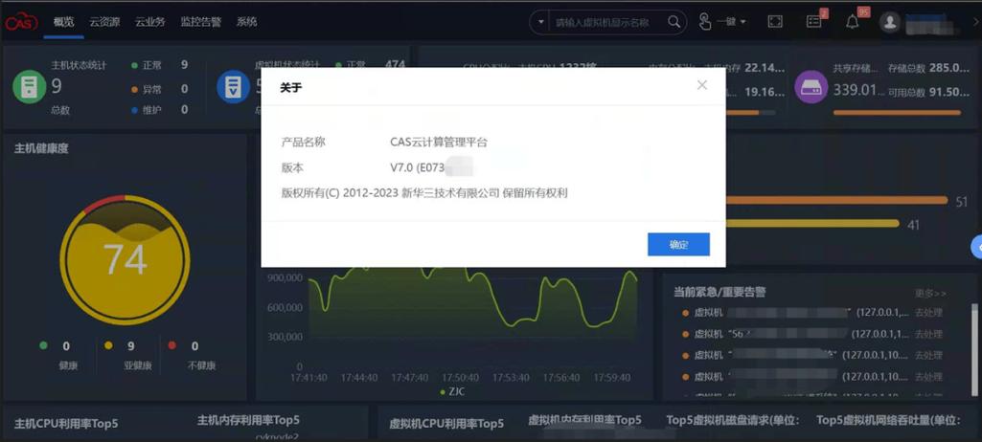This screenshot has width=982, height=442.
Task: Click the purple shared storage icon
Action: [x=811, y=87]
